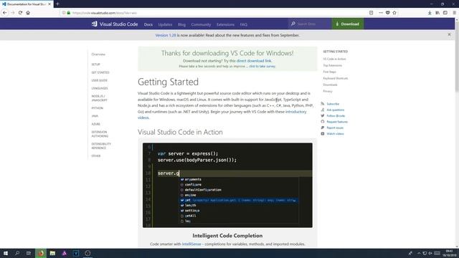
Task: Jump to Top Extensions section link
Action: tap(332, 65)
